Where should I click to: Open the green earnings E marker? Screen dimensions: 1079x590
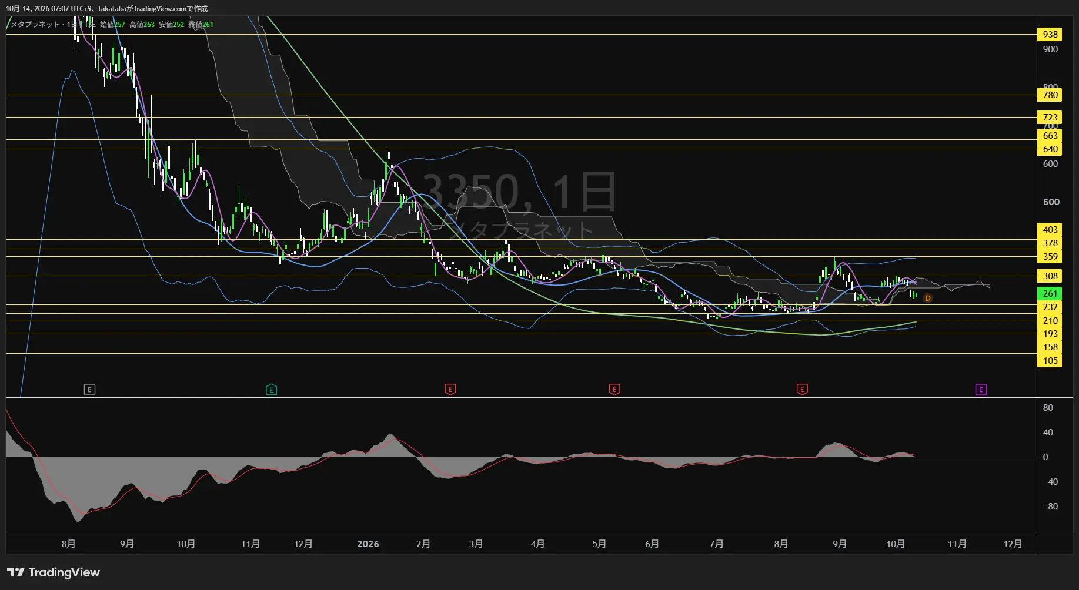pos(271,390)
